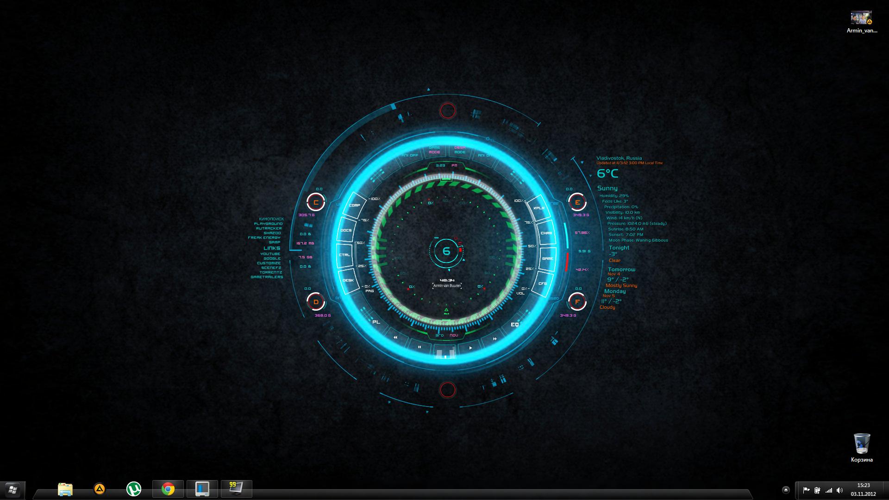Click the C drive circle icon
Screen dimensions: 889x500
(316, 202)
